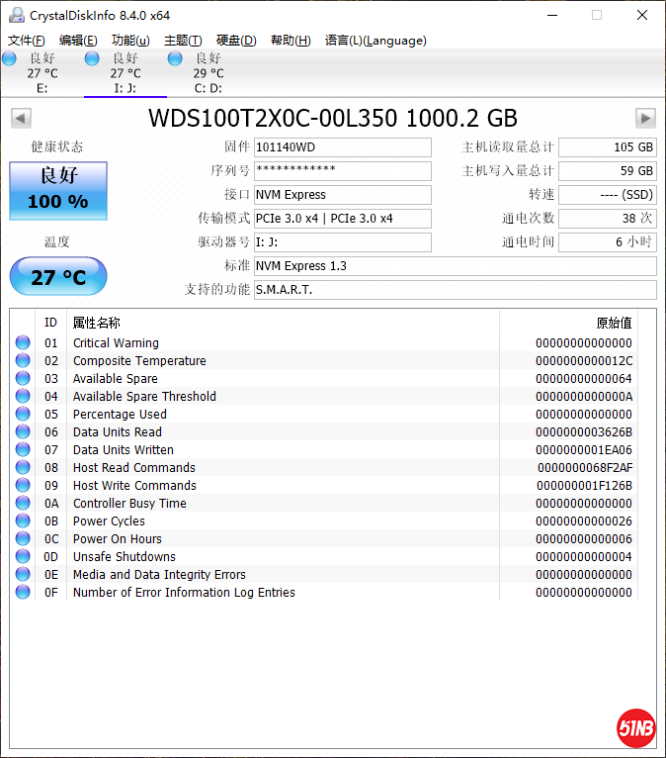The width and height of the screenshot is (666, 758).
Task: Switch to the I: J: disk tab
Action: pyautogui.click(x=125, y=73)
